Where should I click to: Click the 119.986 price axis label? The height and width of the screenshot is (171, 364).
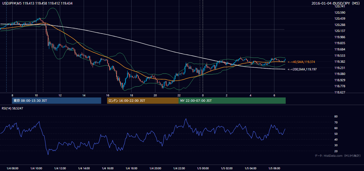[340, 37]
